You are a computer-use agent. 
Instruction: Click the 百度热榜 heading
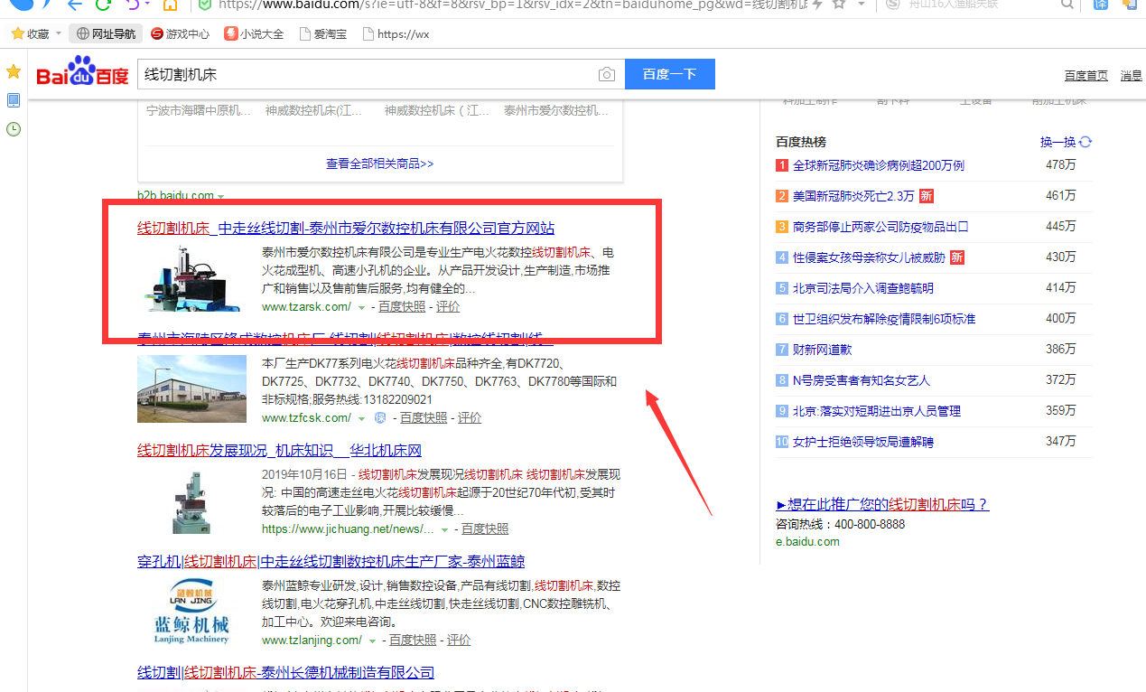pyautogui.click(x=801, y=142)
